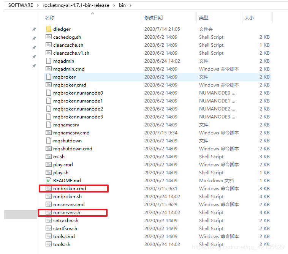Navigate to rocketmq-all-4.7.1-bin-release breadcrumb
This screenshot has width=288, height=254.
click(x=76, y=5)
